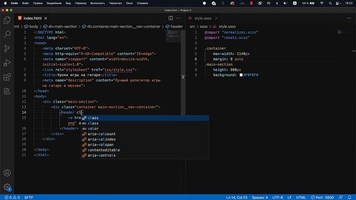
Task: Open the Справка menu
Action: [x=142, y=3]
